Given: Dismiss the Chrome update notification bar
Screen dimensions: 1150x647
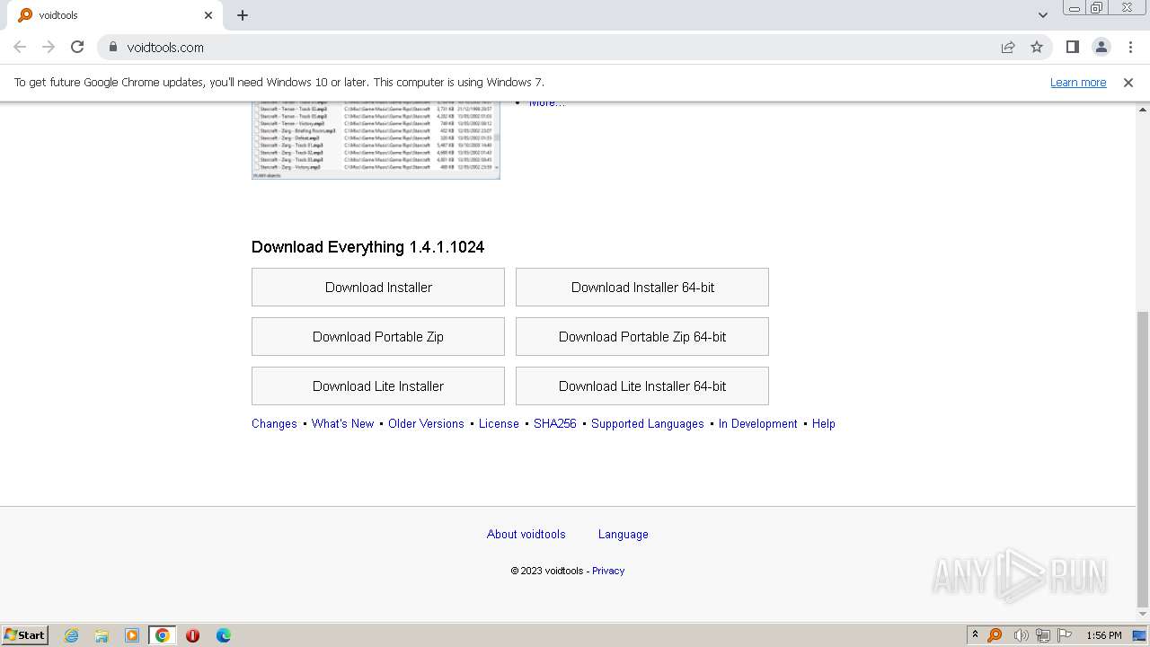Looking at the screenshot, I should click(x=1128, y=83).
